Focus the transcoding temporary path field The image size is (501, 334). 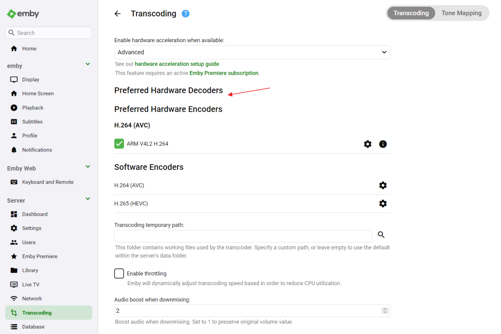[243, 236]
